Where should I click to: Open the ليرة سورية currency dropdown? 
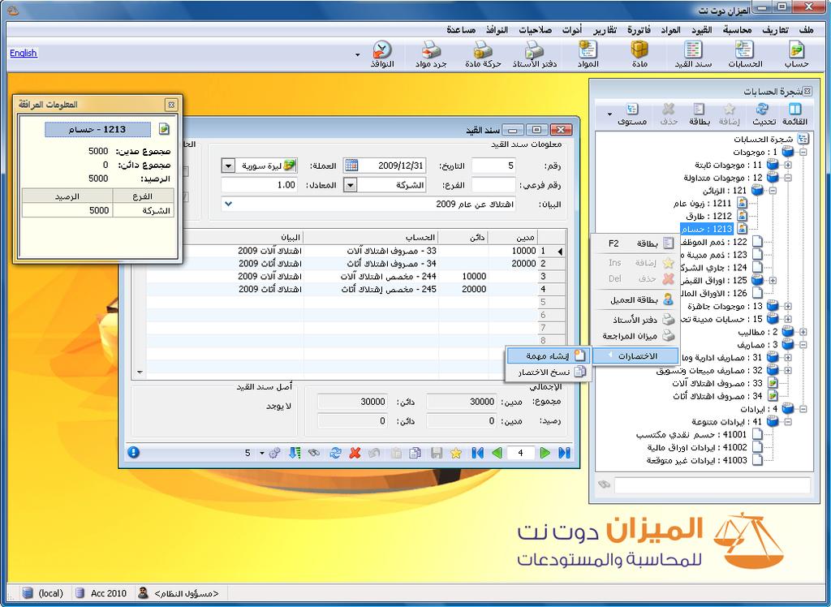click(228, 166)
